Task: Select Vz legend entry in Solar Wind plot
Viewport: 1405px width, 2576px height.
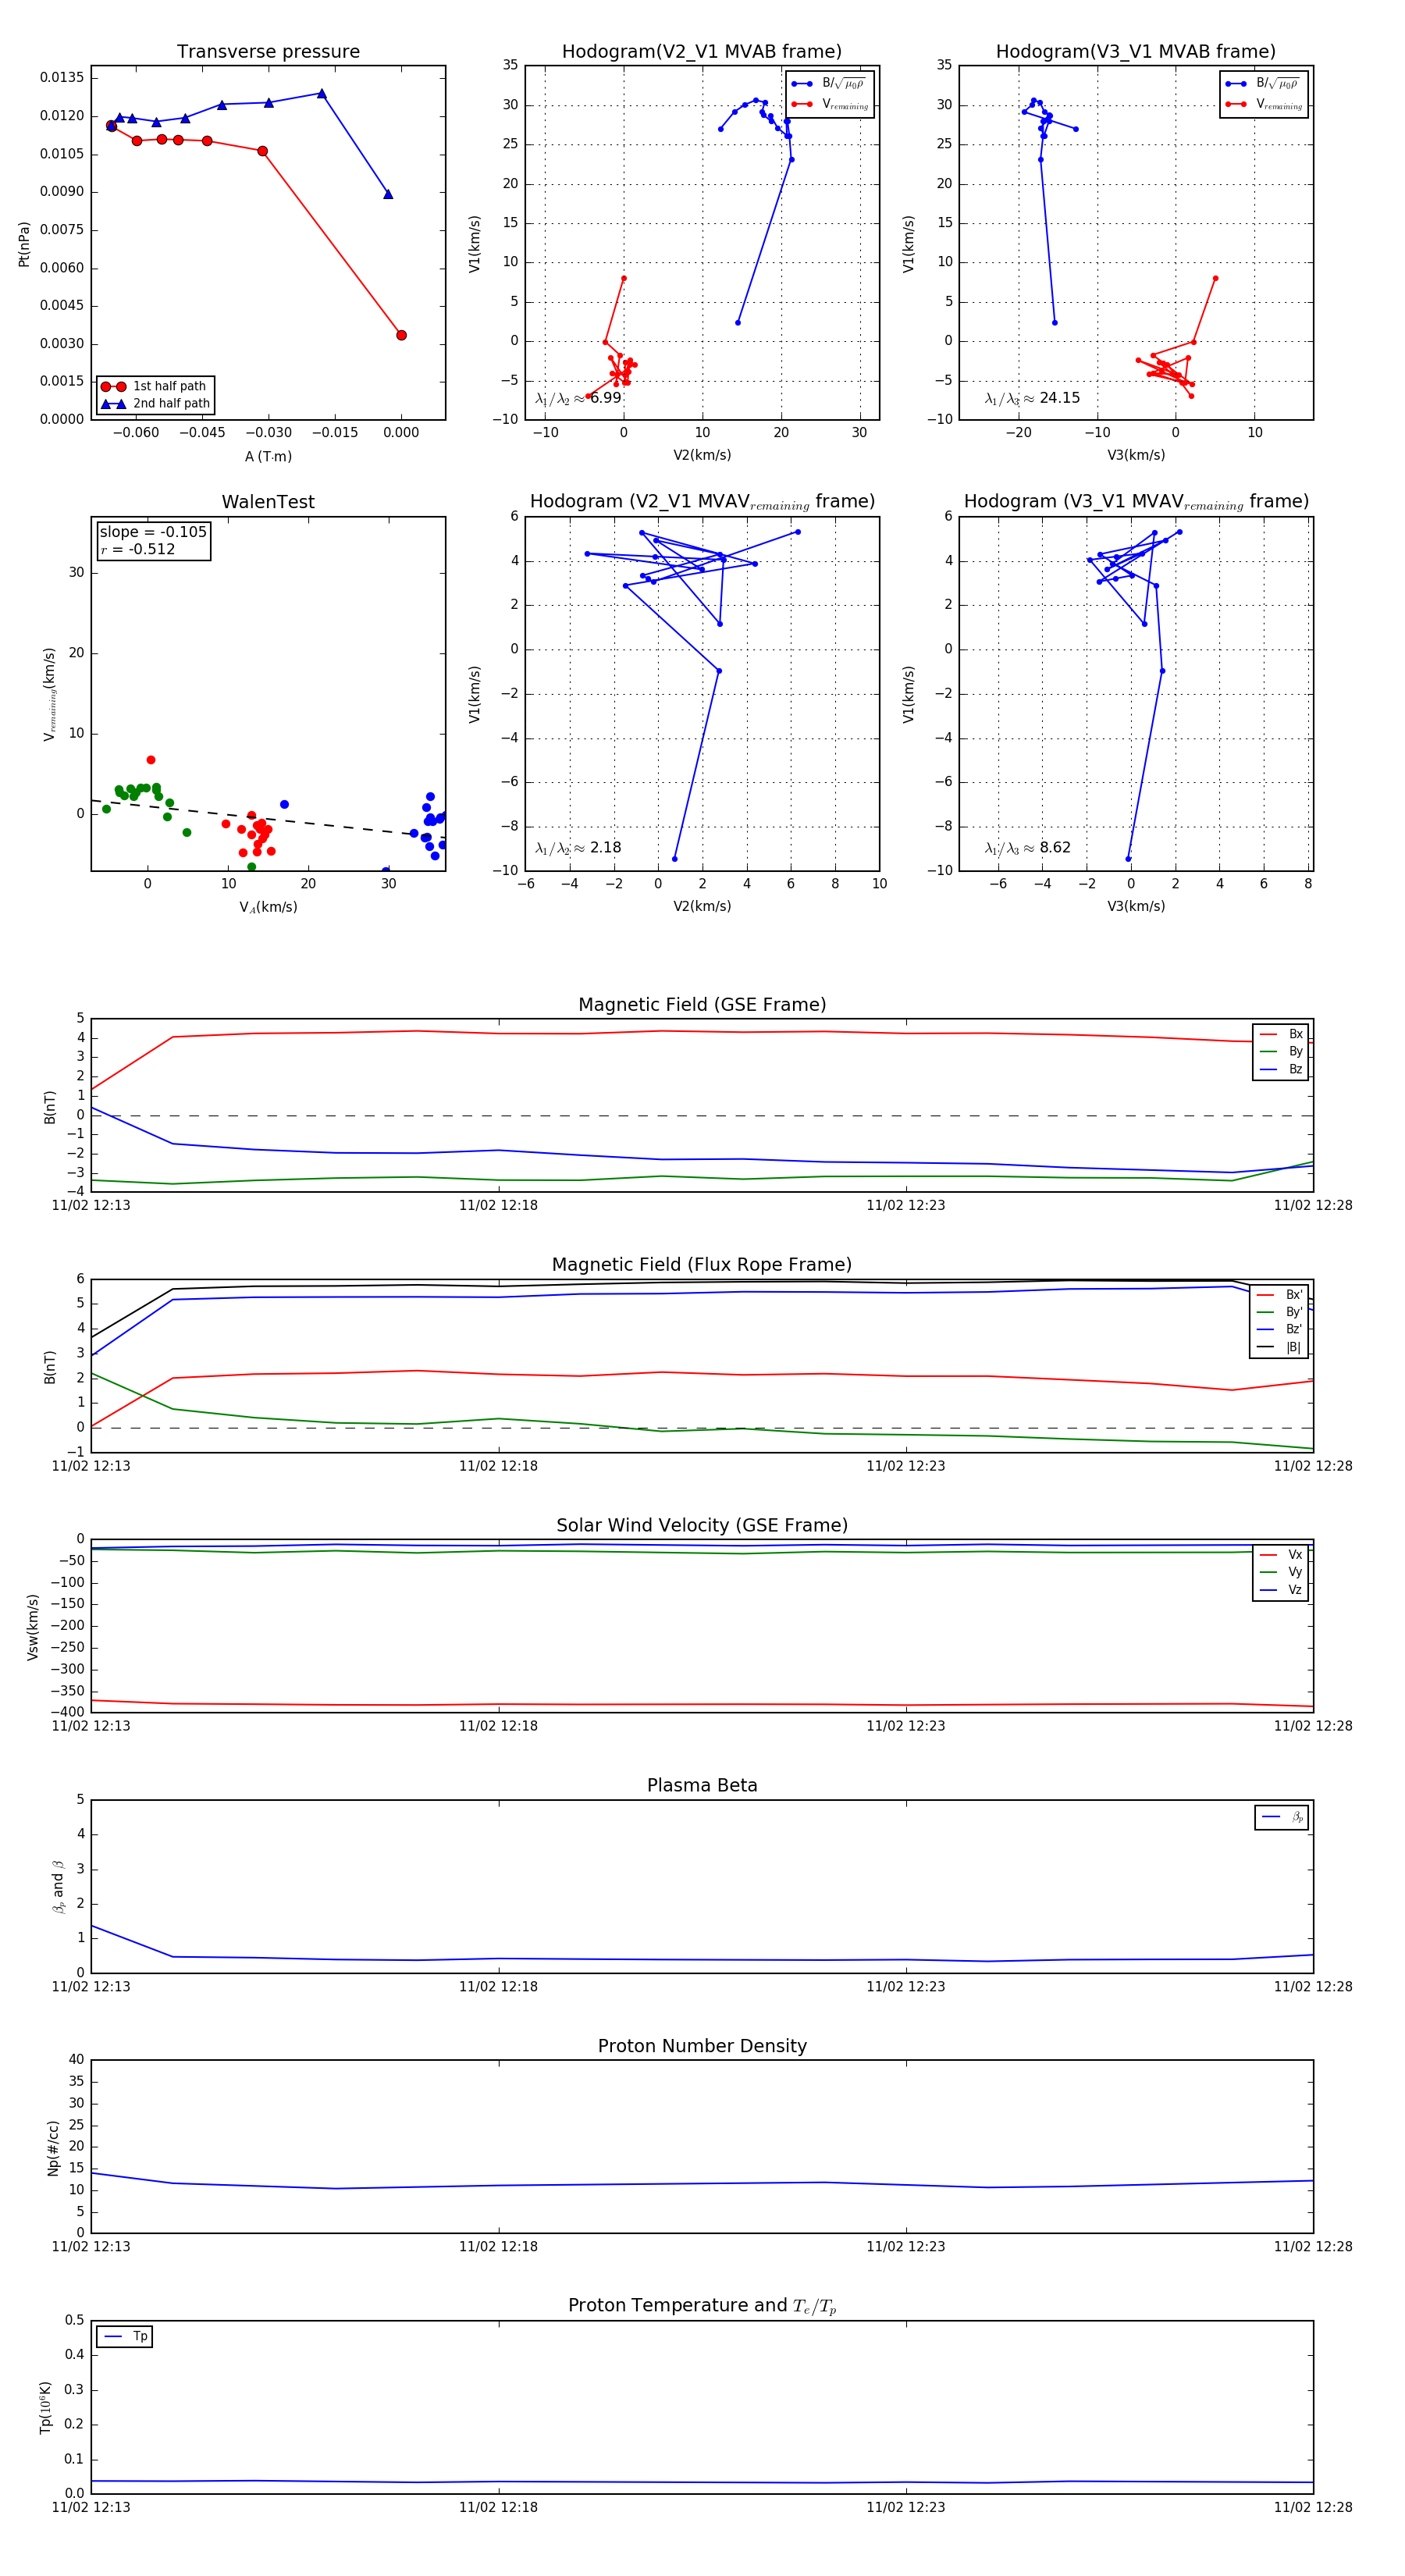Action: coord(1282,1589)
